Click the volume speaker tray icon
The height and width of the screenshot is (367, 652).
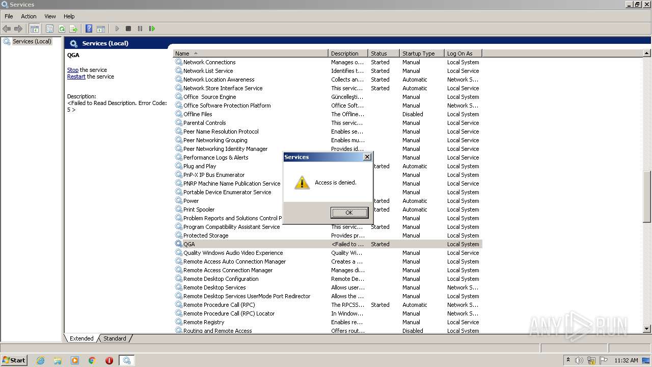coord(580,360)
